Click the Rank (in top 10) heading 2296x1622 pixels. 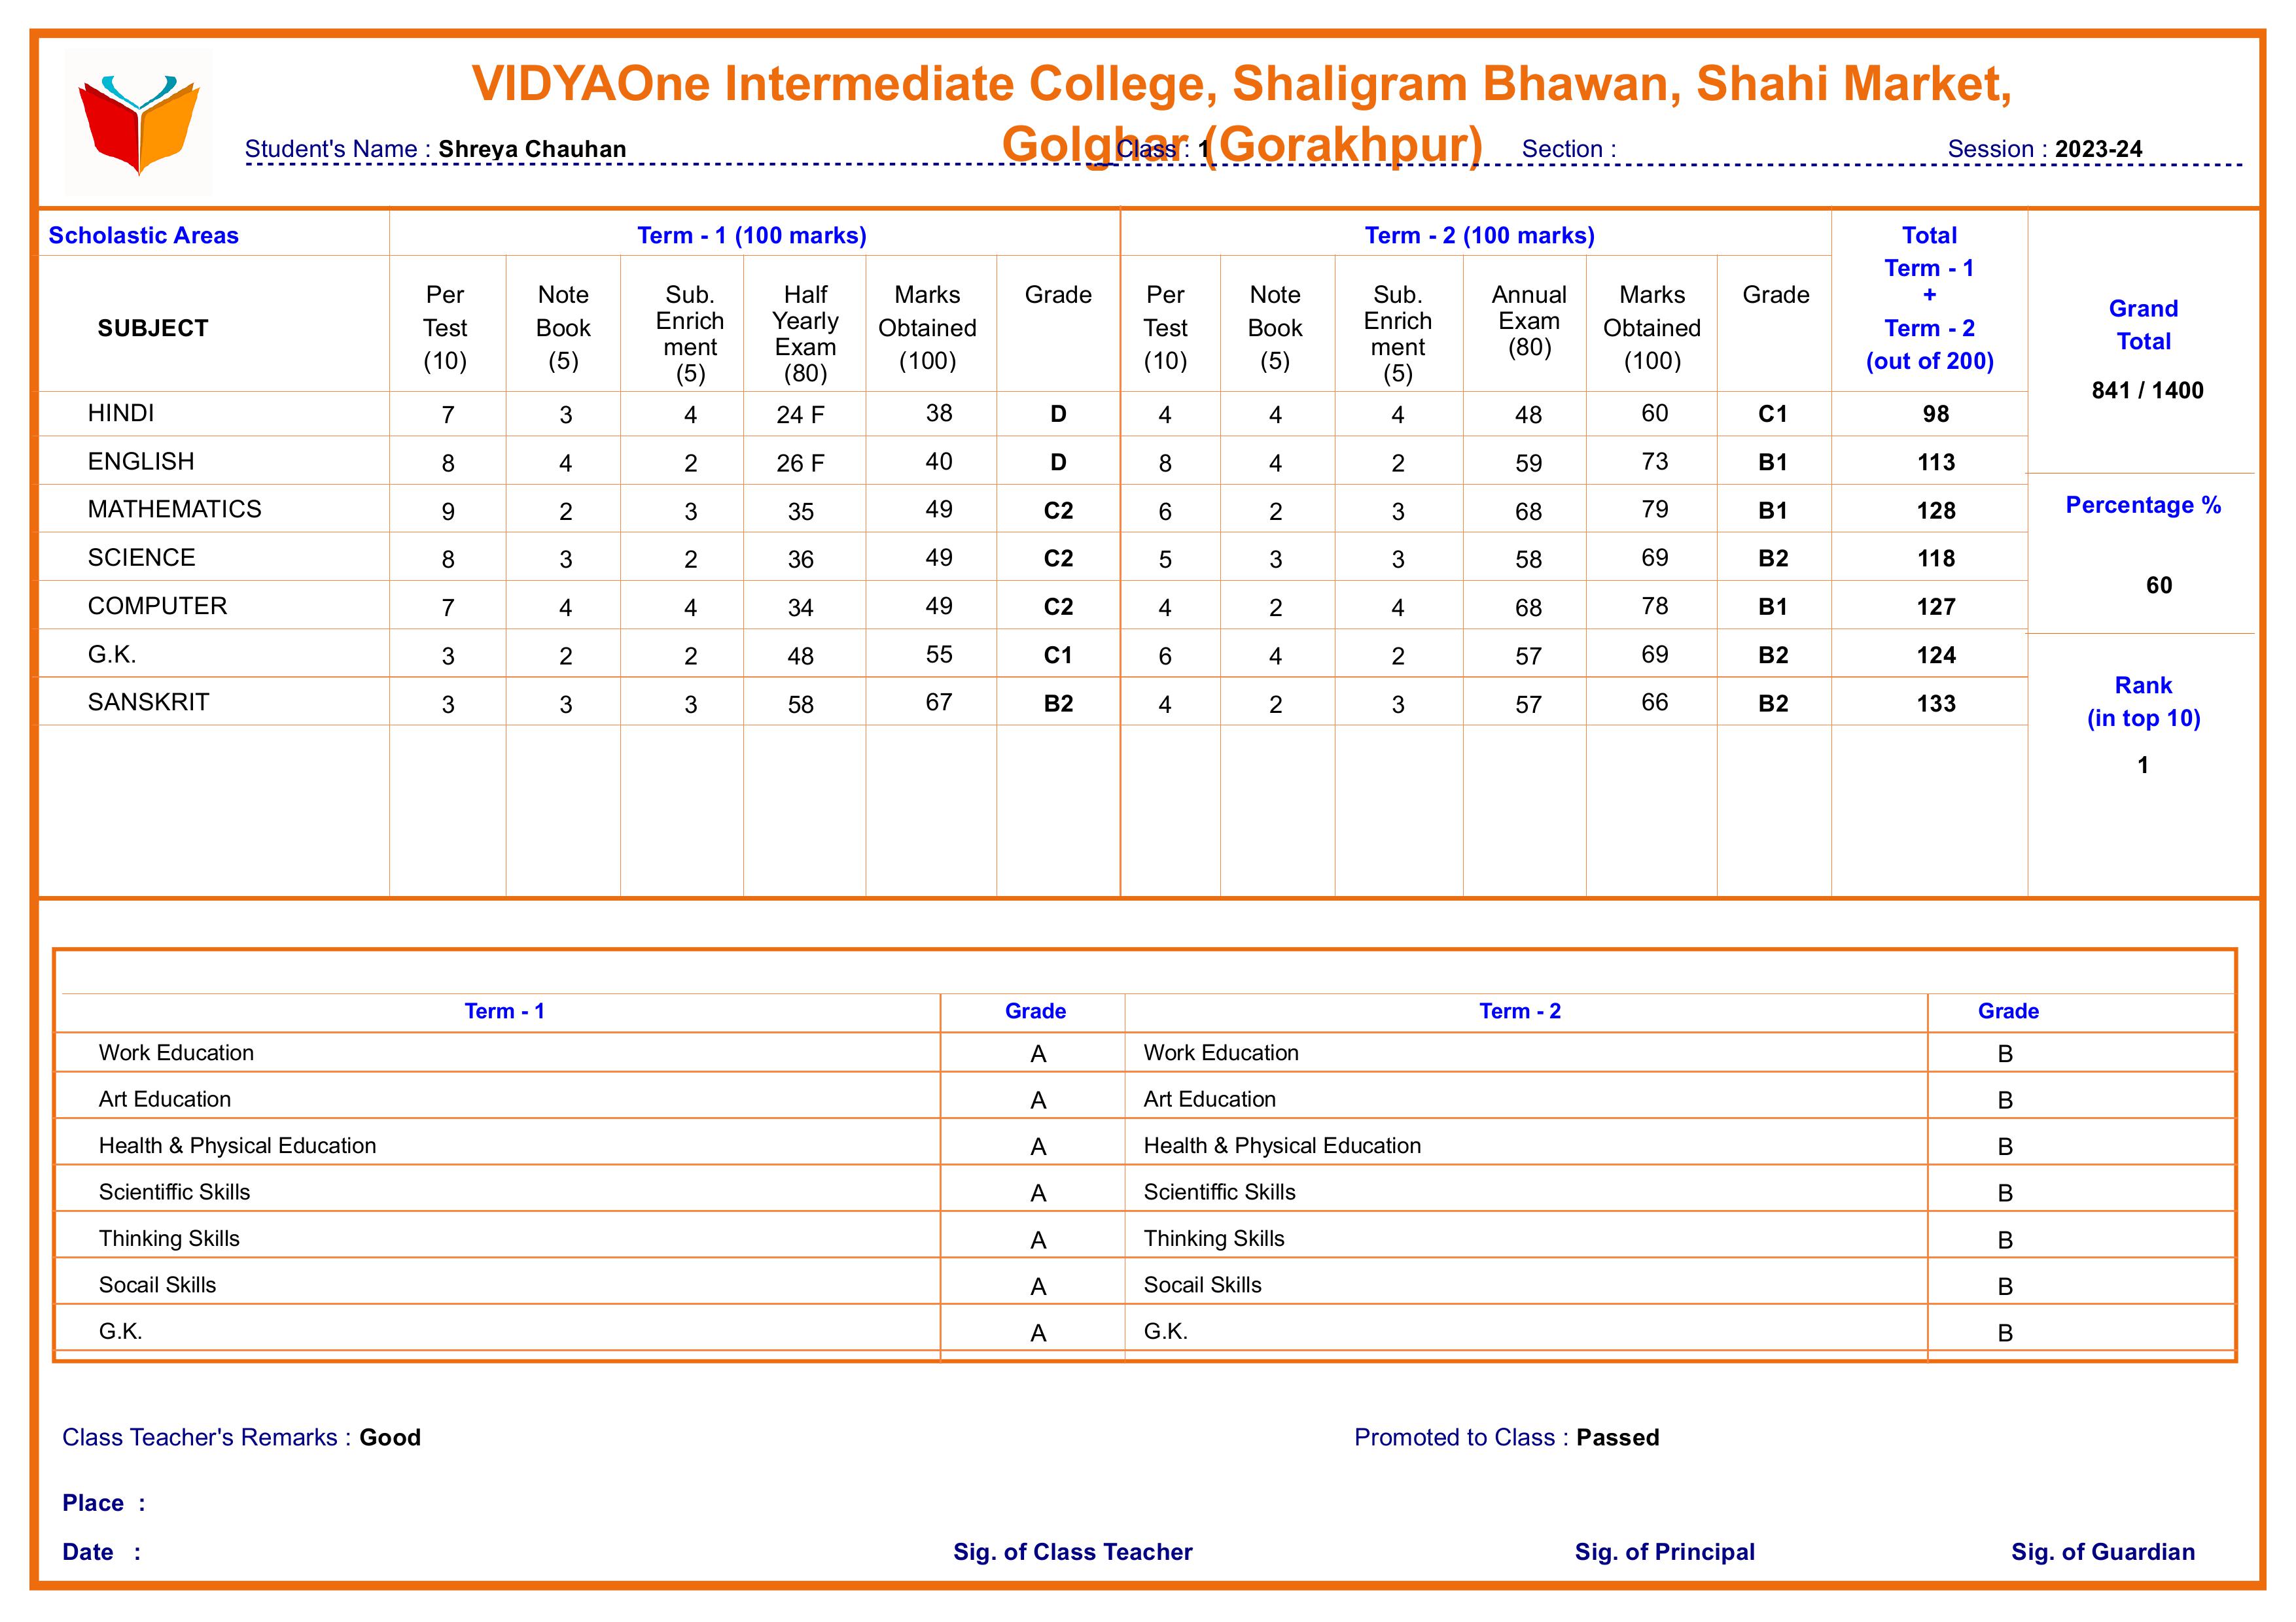tap(2143, 702)
